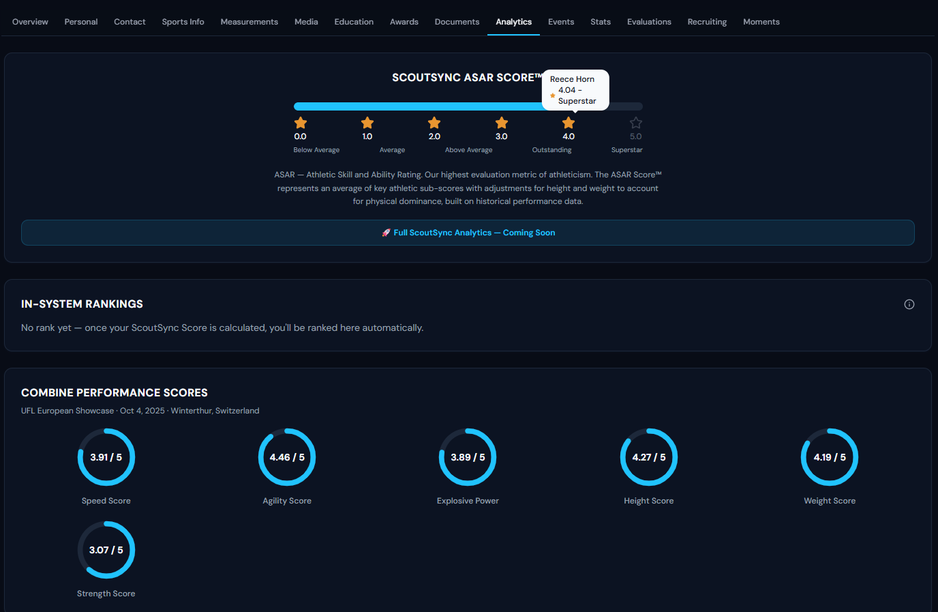
Task: Click the 'Superstar' scale label under 5.0
Action: coord(627,150)
